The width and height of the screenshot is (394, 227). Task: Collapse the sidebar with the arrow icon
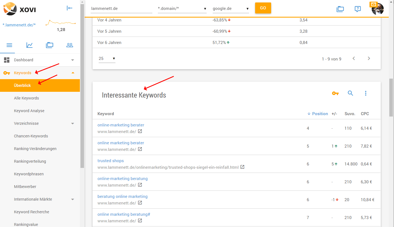pyautogui.click(x=69, y=8)
